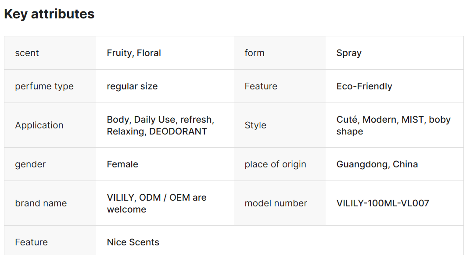This screenshot has height=255, width=470.
Task: Click the Fruity, Floral scent value
Action: 134,53
